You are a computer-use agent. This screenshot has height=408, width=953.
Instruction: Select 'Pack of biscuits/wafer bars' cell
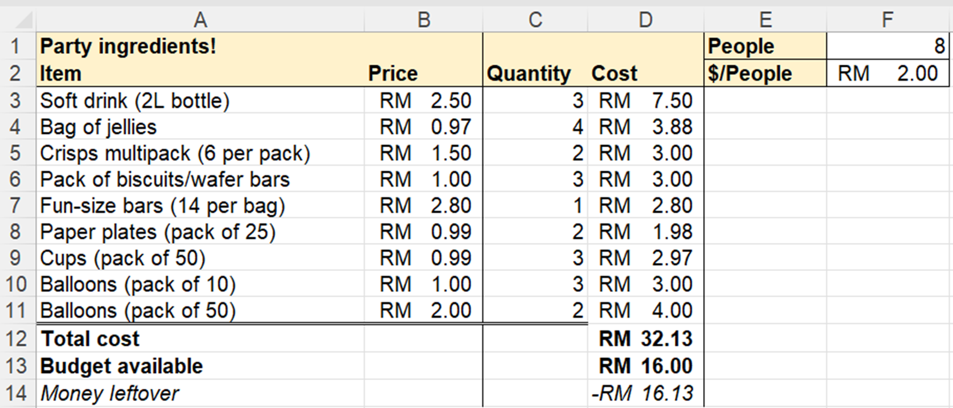[x=200, y=179]
